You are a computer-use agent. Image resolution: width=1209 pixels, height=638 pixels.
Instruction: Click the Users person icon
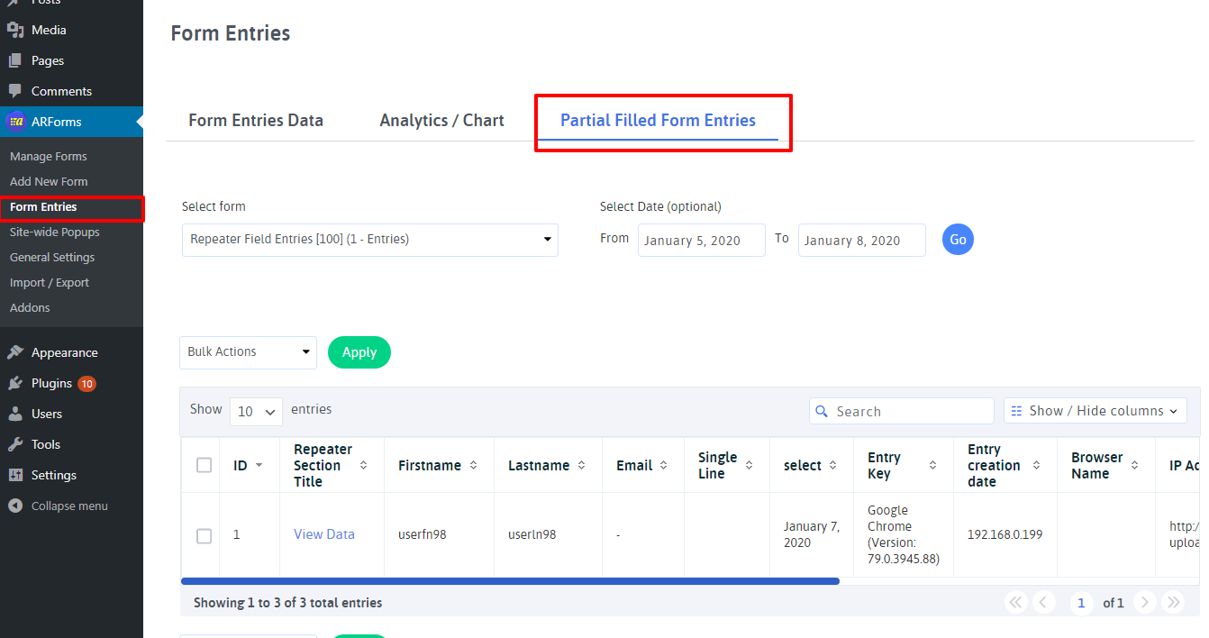coord(15,414)
